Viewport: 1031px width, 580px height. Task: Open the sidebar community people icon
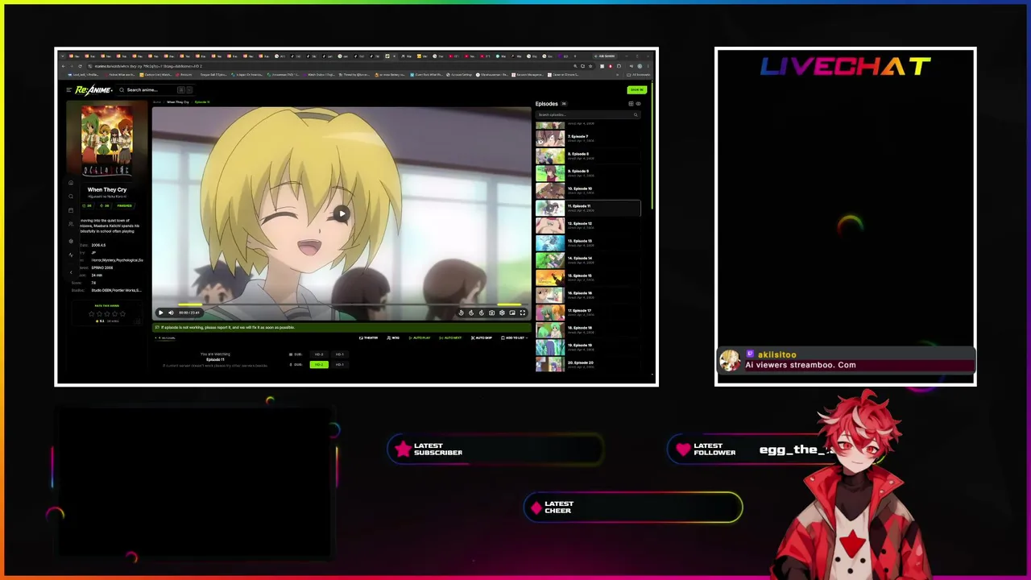[71, 224]
